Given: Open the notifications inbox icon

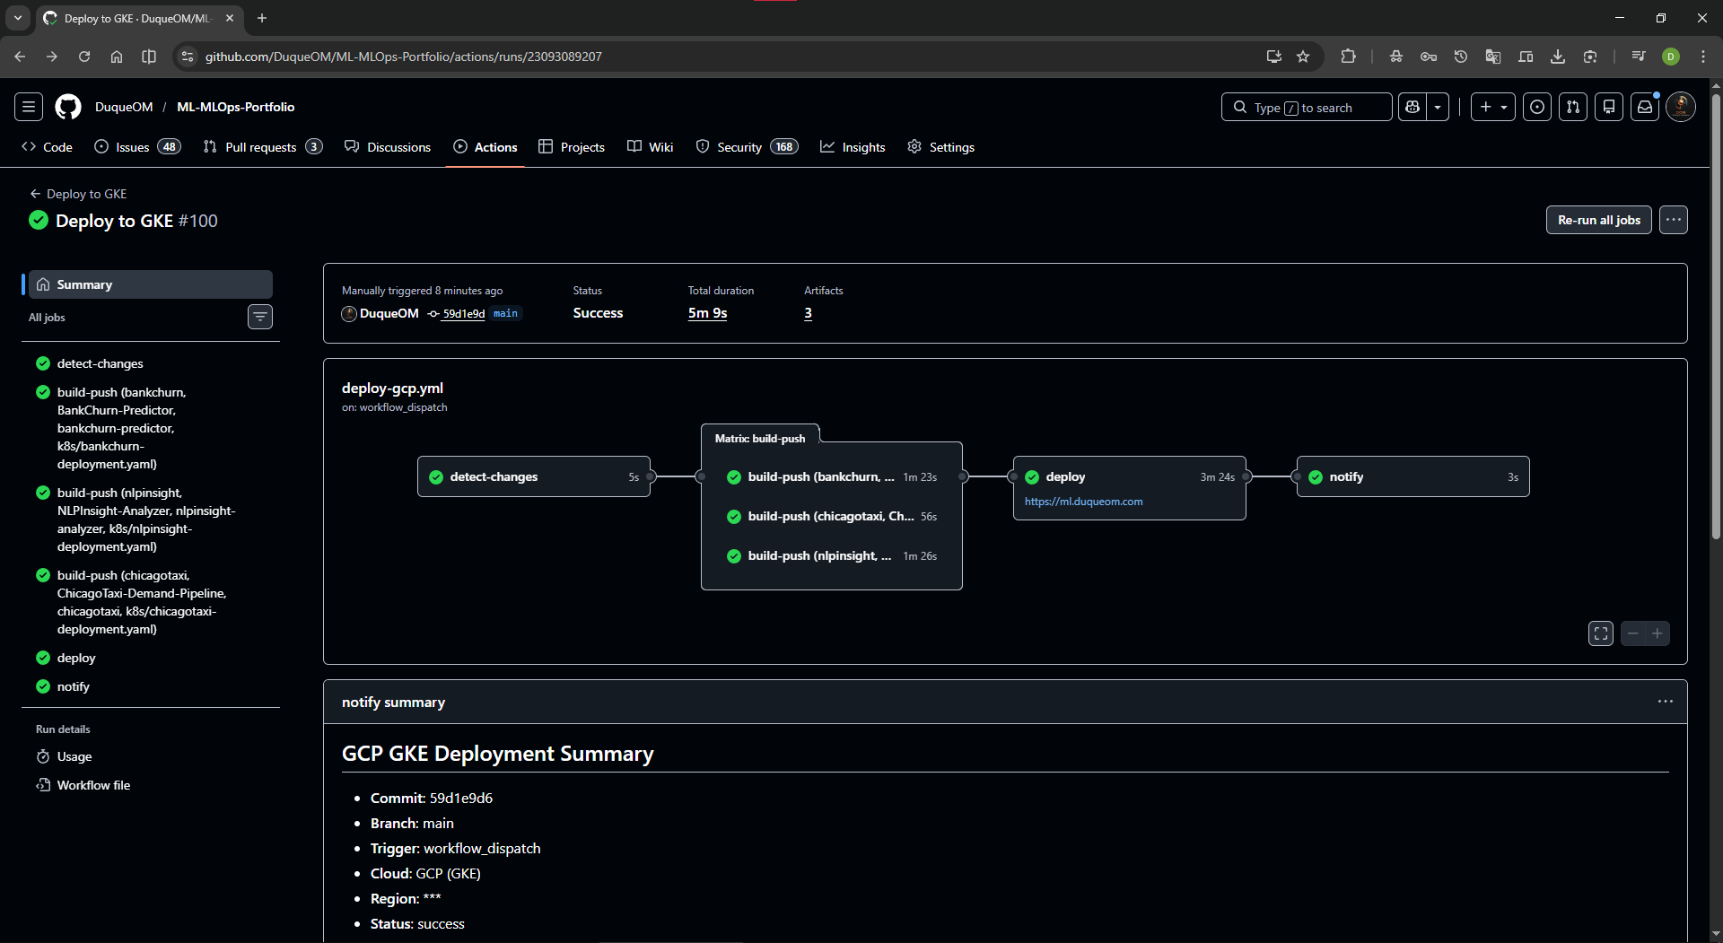Looking at the screenshot, I should coord(1644,107).
